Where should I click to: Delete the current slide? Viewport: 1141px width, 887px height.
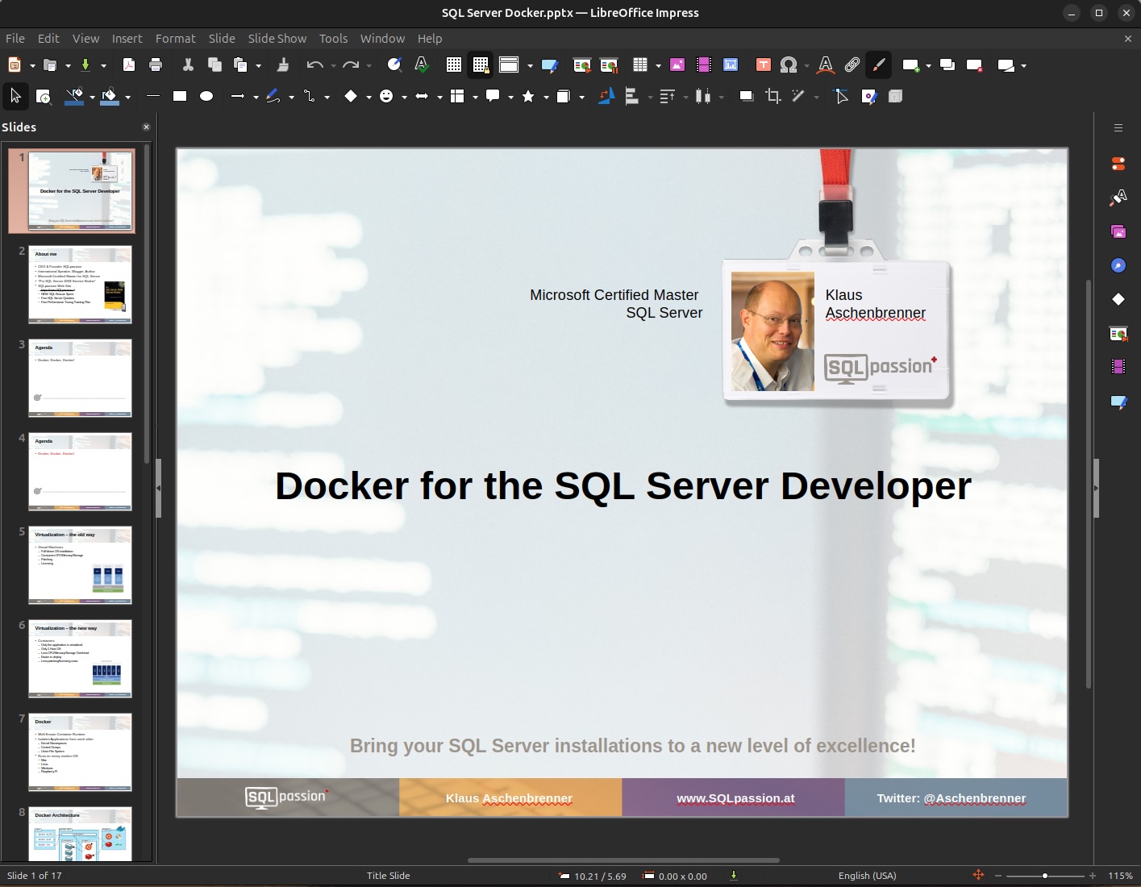974,65
